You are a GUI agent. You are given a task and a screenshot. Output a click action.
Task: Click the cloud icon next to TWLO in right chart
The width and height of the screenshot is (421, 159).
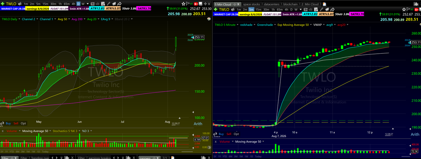(x=233, y=10)
